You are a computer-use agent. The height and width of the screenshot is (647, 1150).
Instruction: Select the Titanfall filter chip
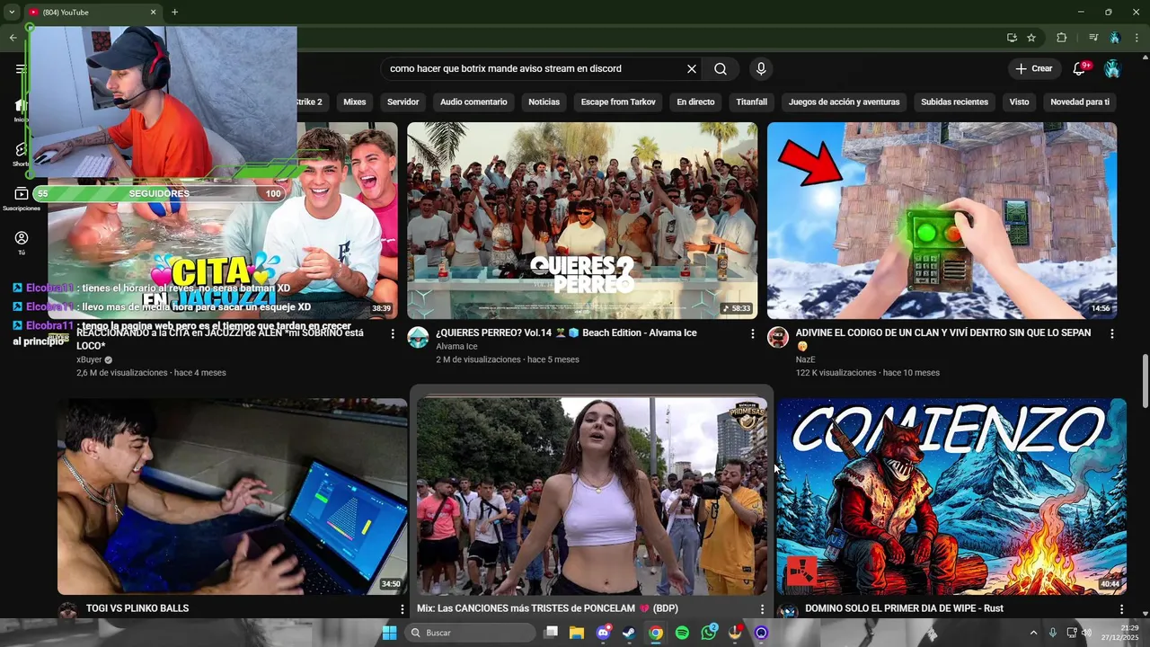751,102
